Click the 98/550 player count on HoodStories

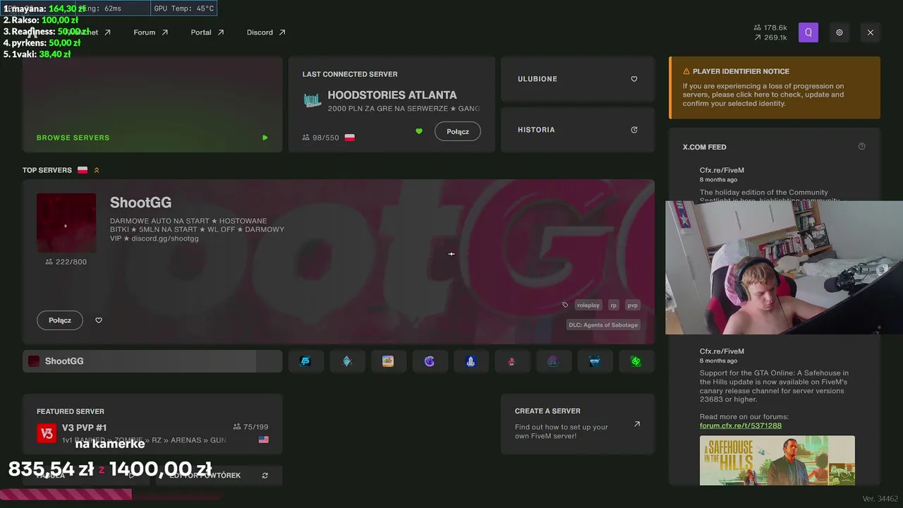point(320,138)
